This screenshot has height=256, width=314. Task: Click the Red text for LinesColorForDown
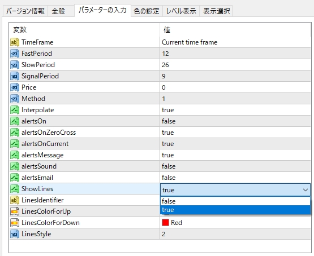pyautogui.click(x=177, y=223)
